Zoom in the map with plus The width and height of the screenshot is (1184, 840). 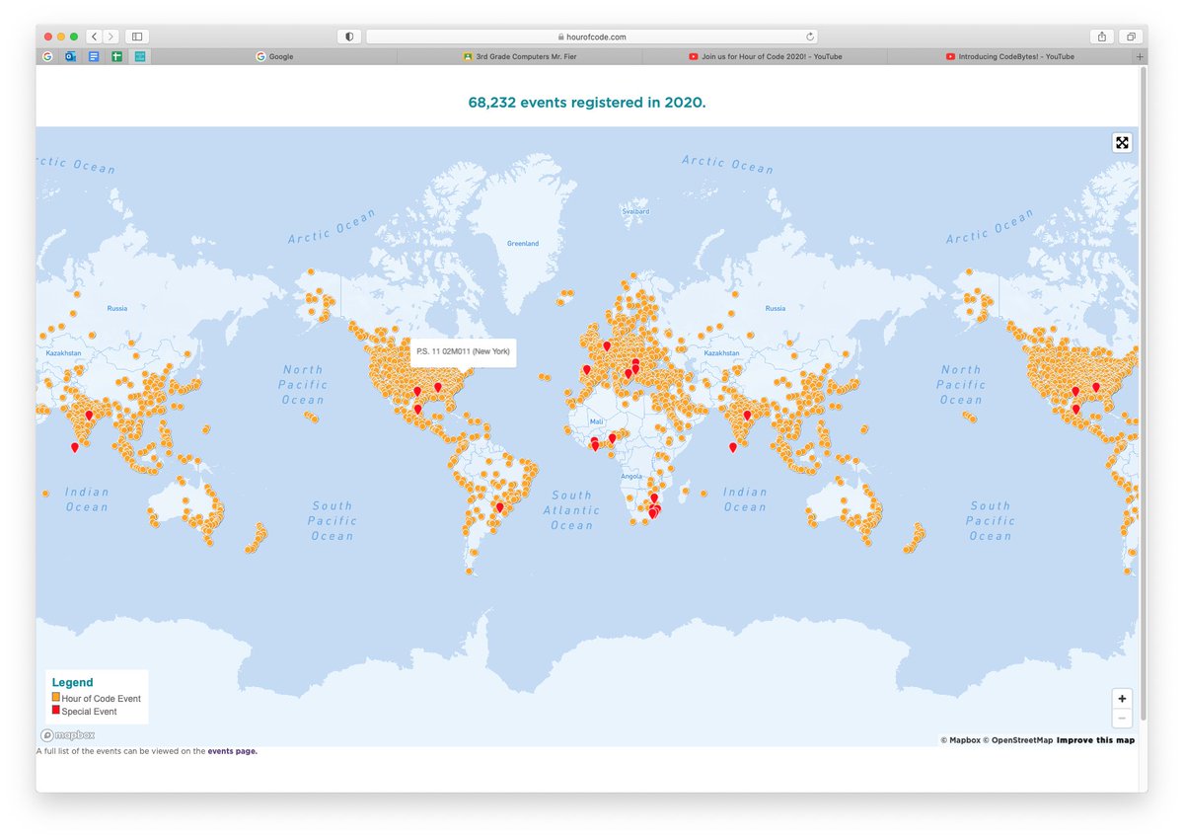click(x=1122, y=698)
